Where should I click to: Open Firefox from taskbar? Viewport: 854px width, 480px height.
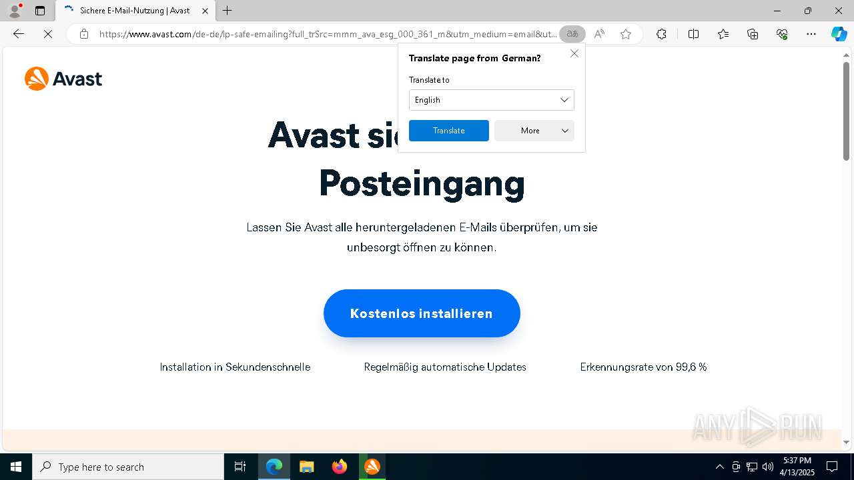340,467
